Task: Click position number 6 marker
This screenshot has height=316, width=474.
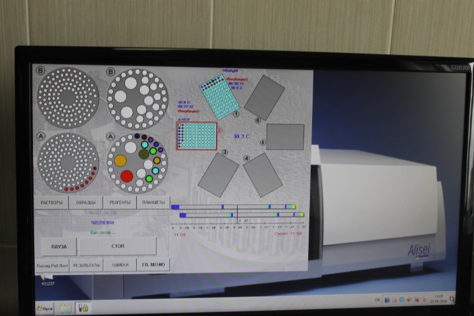Action: [x=257, y=120]
